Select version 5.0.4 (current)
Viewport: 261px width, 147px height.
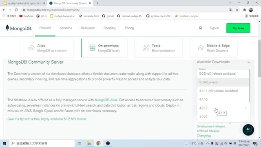[223, 82]
